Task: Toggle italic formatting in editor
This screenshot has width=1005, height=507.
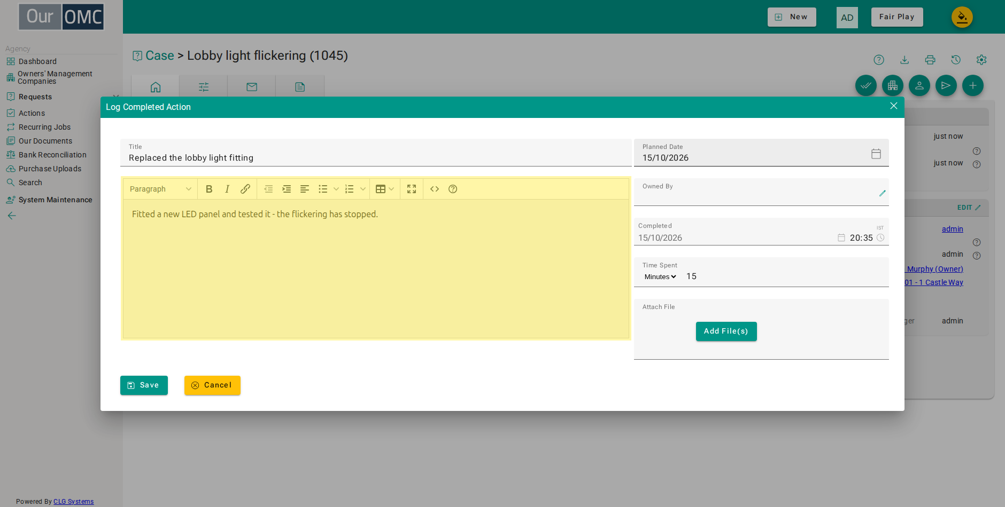Action: (227, 189)
